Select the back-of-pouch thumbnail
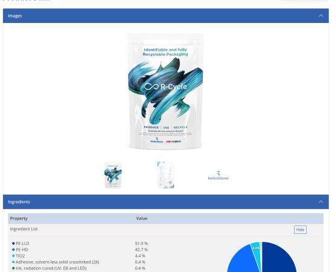Image resolution: width=332 pixels, height=272 pixels. 165,175
